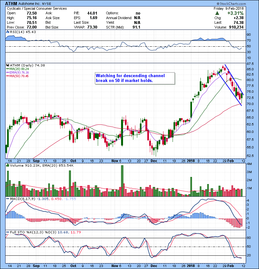Click the 2018 label on bottom date axis
This screenshot has height=269, width=259.
[x=191, y=266]
